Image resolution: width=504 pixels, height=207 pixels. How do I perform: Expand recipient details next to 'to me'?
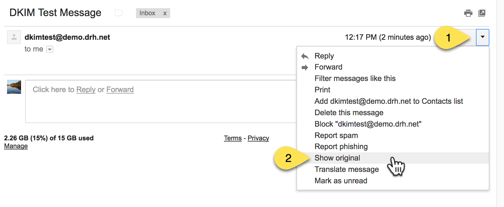tap(50, 49)
